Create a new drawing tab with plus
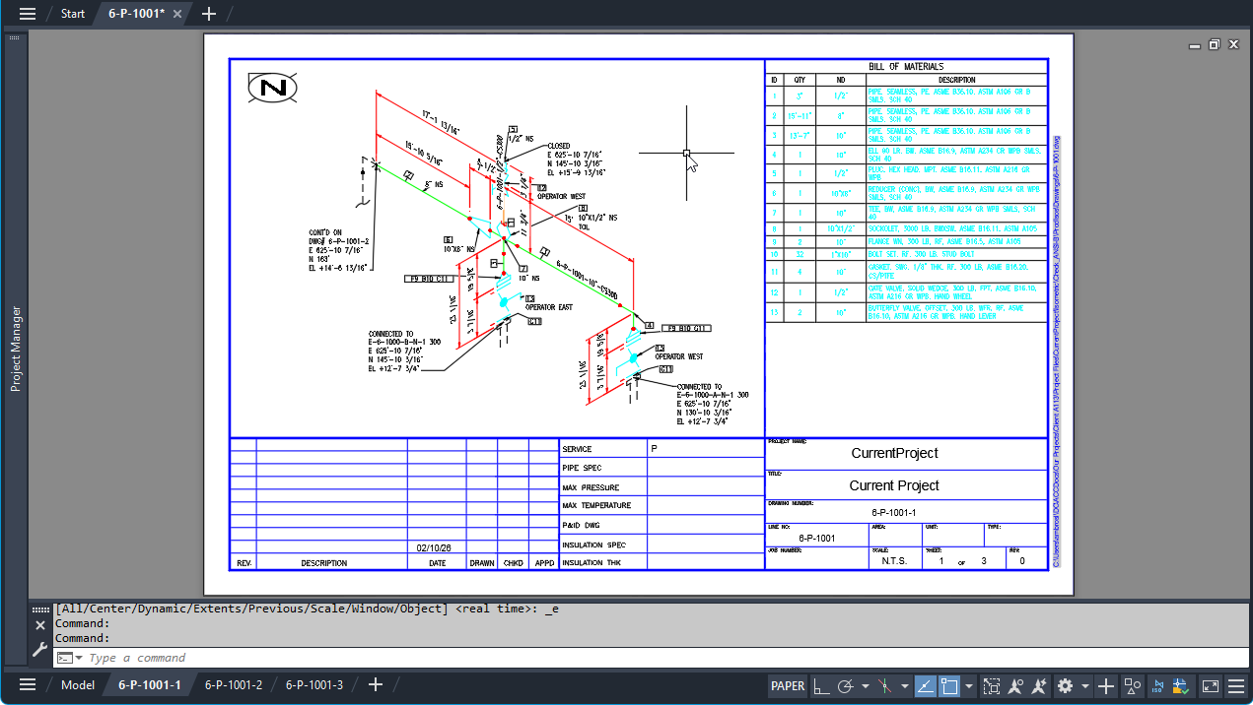Viewport: 1253px width, 705px height. coord(208,14)
